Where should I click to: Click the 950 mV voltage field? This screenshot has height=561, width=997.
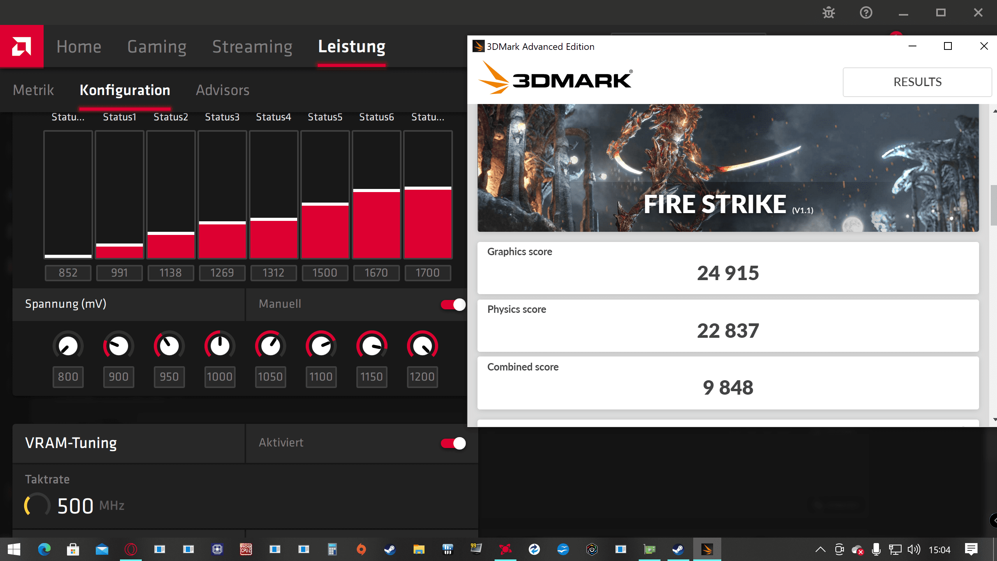click(169, 377)
